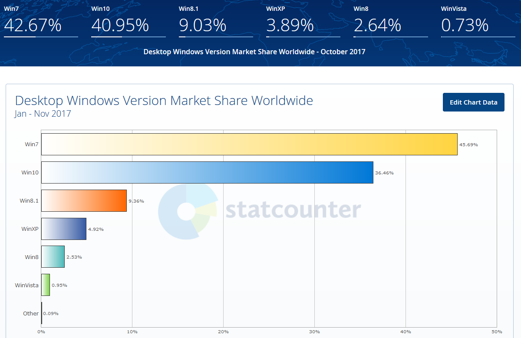Screen dimensions: 521x338
Task: Select the Win10 40.95% header stat
Action: 120,25
